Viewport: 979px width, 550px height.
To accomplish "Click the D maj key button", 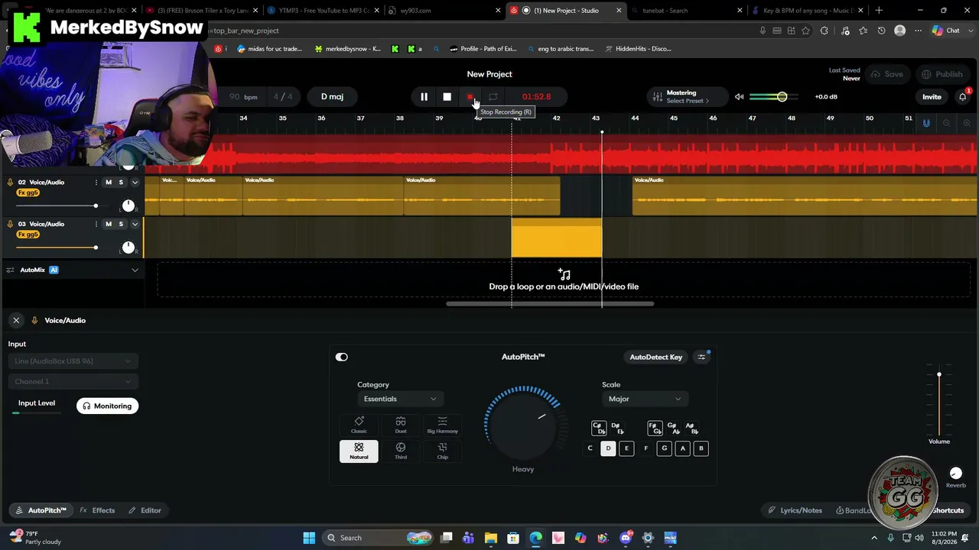I will coord(332,97).
